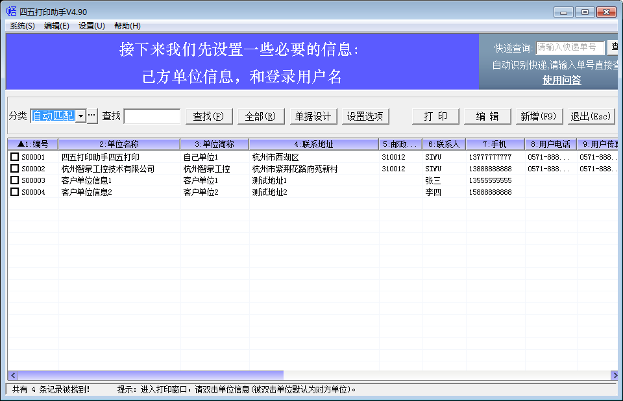This screenshot has width=623, height=401.
Task: Click the ellipsis button next to category dropdown
Action: coord(92,116)
